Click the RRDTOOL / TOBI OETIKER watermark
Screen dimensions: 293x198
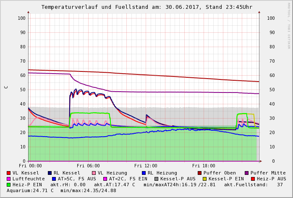coord(289,25)
